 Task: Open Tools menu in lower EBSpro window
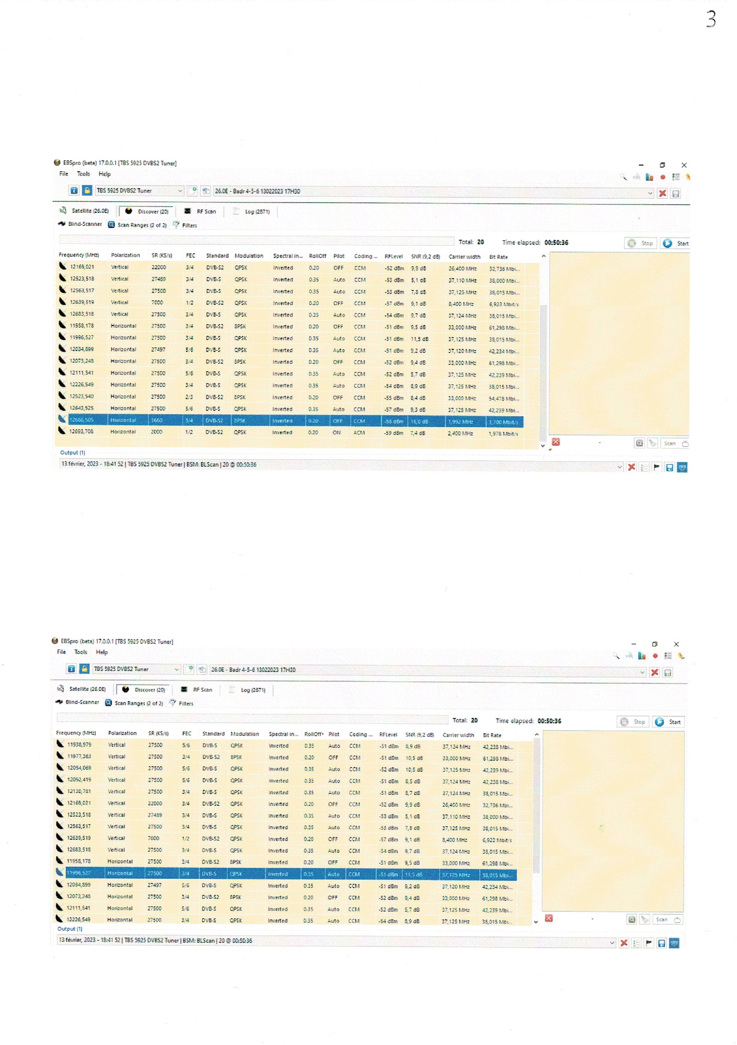click(80, 652)
